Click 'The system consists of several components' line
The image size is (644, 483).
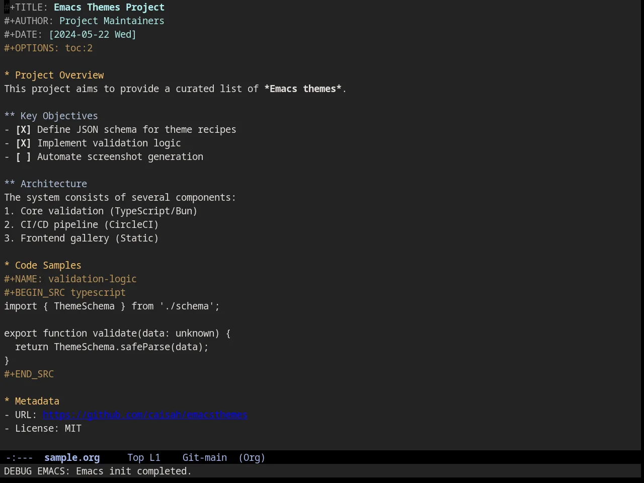pos(120,198)
